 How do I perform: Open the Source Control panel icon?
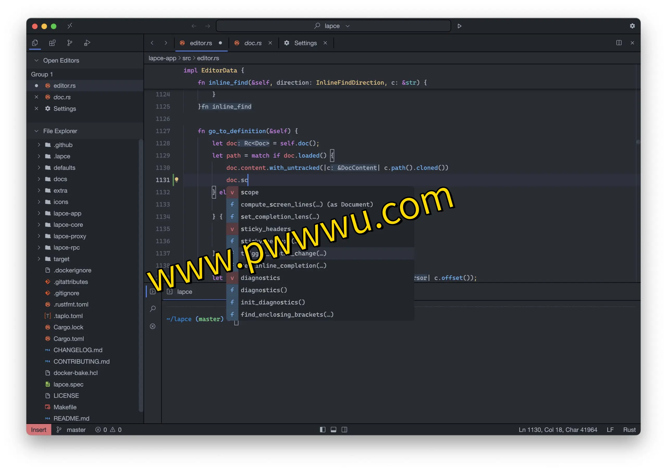point(69,43)
